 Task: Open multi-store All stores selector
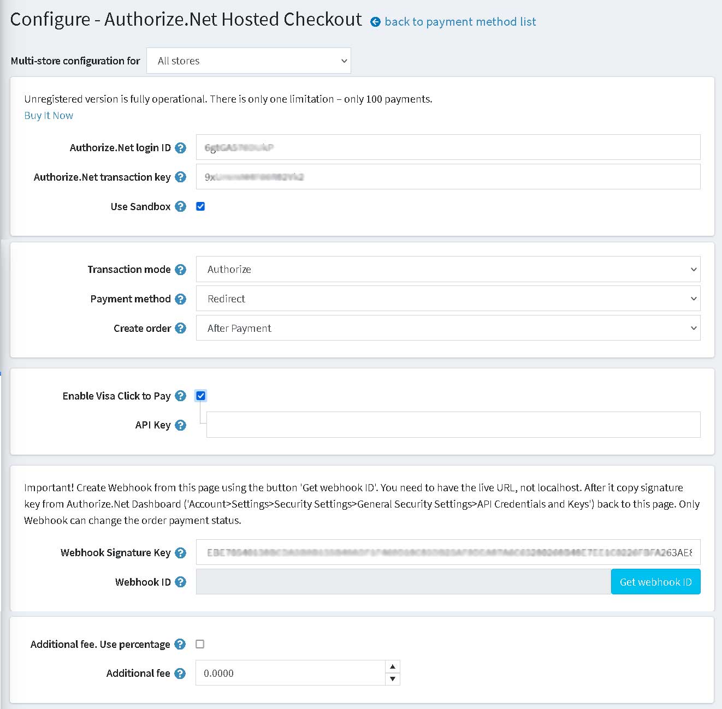pyautogui.click(x=248, y=61)
